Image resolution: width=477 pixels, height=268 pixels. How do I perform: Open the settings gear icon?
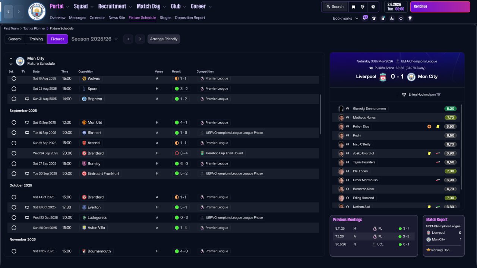coord(373,7)
